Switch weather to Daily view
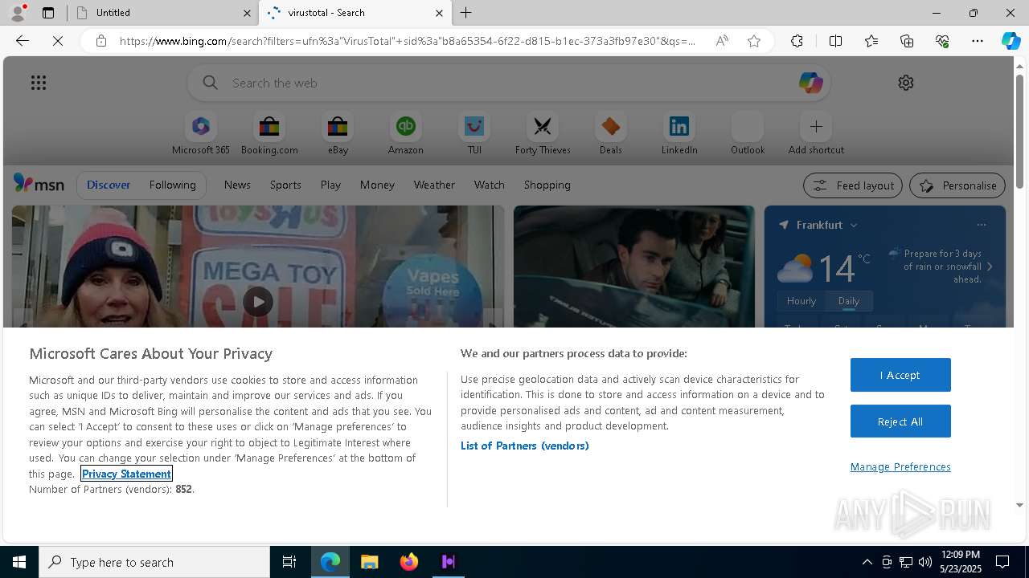 tap(849, 301)
